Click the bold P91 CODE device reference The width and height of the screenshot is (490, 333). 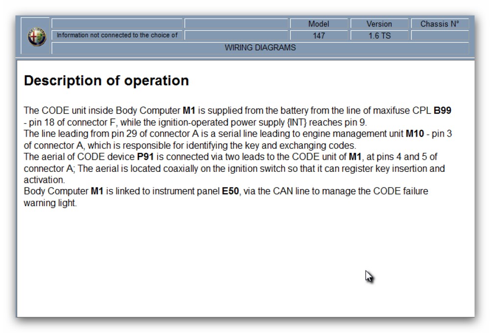tap(146, 158)
